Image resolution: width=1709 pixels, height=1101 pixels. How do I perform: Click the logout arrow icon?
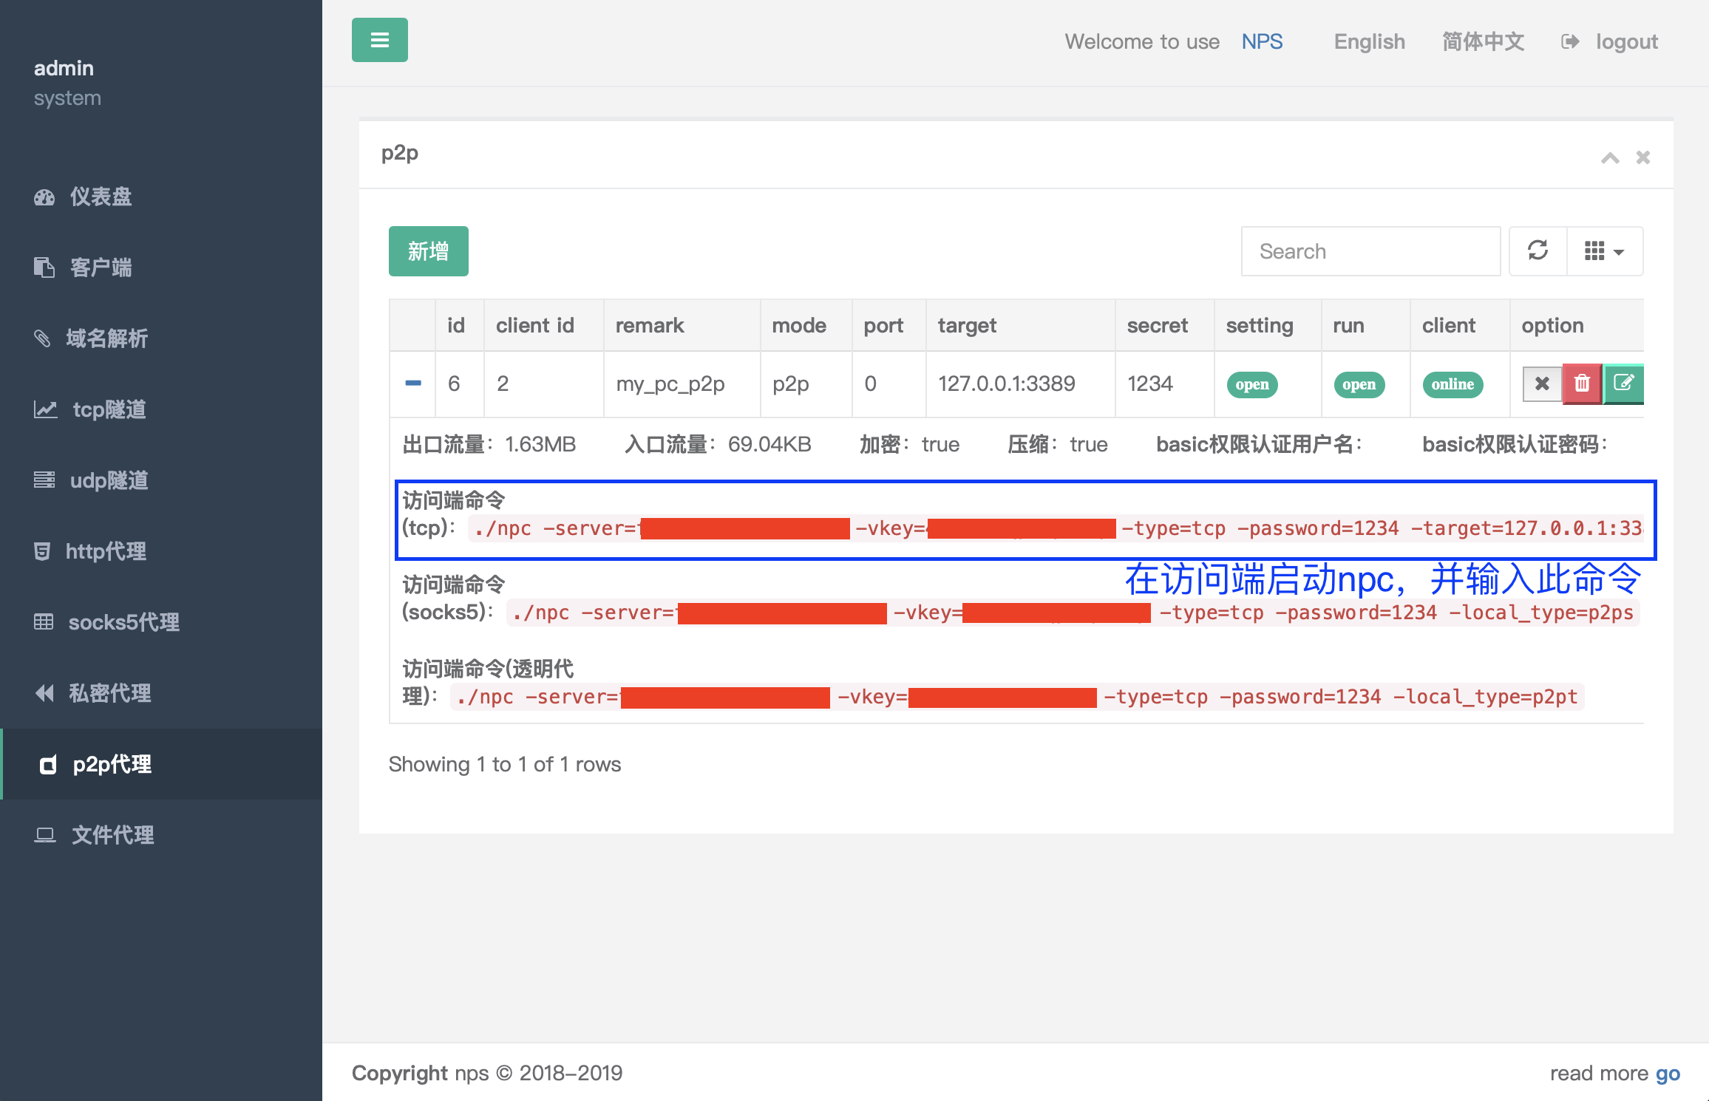coord(1570,41)
